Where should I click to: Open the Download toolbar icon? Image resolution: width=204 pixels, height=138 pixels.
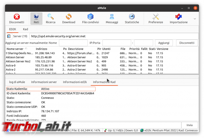click(69, 19)
